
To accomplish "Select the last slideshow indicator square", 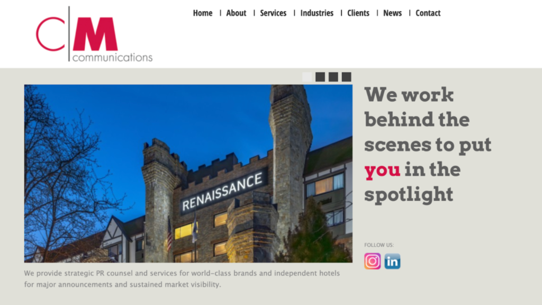I will pos(346,77).
